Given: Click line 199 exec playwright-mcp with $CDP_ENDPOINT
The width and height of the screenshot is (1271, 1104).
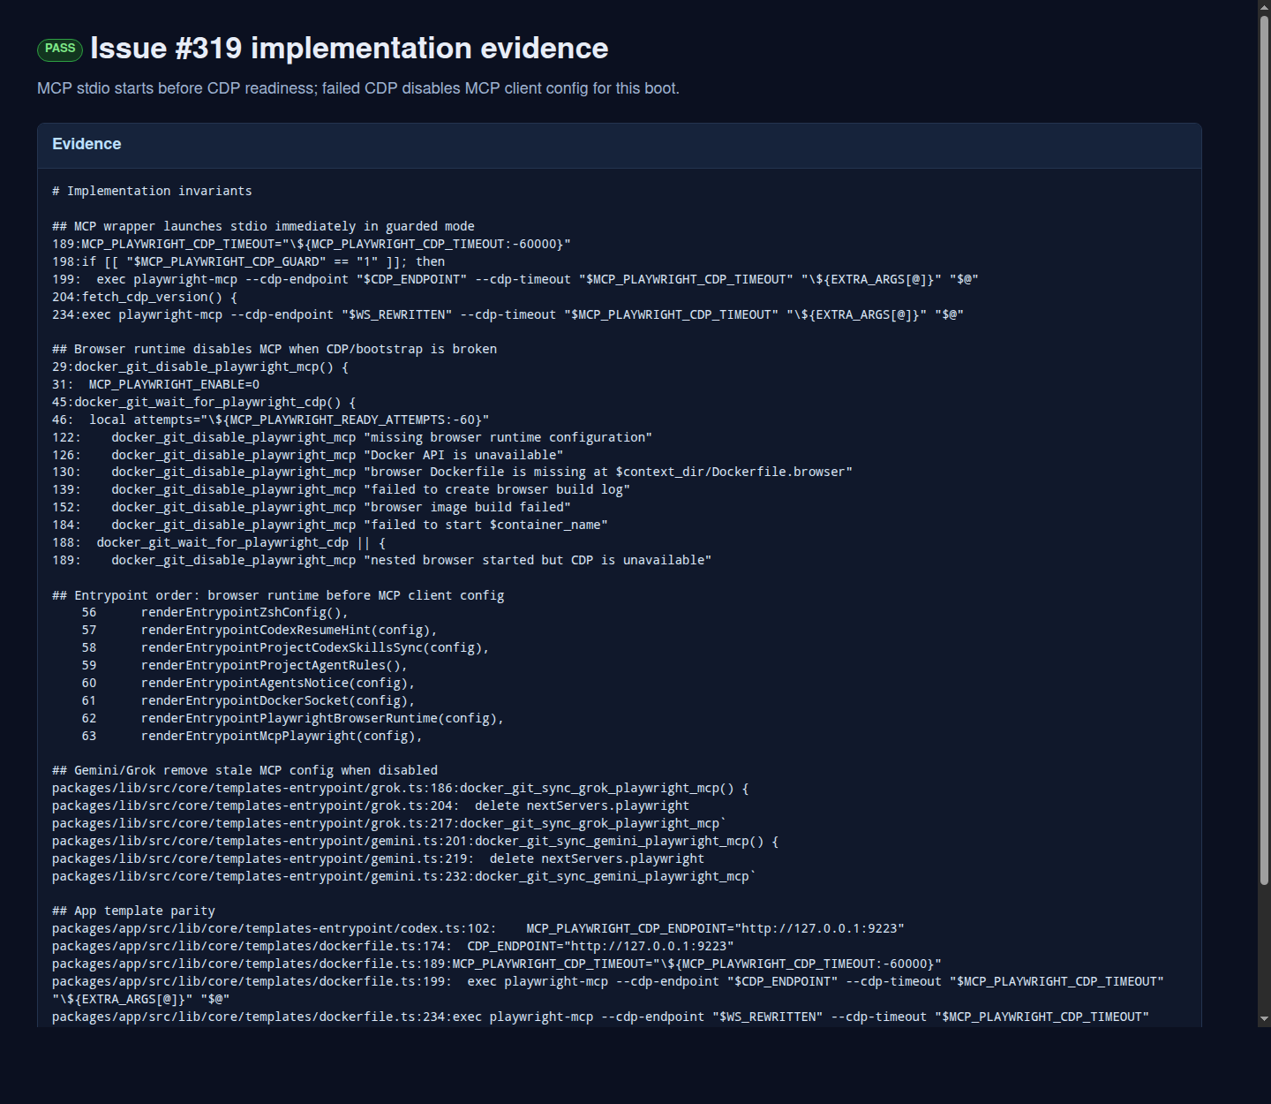Looking at the screenshot, I should [515, 280].
